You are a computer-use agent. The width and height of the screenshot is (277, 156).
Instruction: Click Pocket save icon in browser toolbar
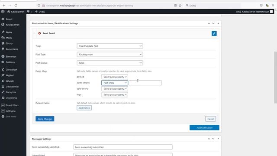pos(261,6)
